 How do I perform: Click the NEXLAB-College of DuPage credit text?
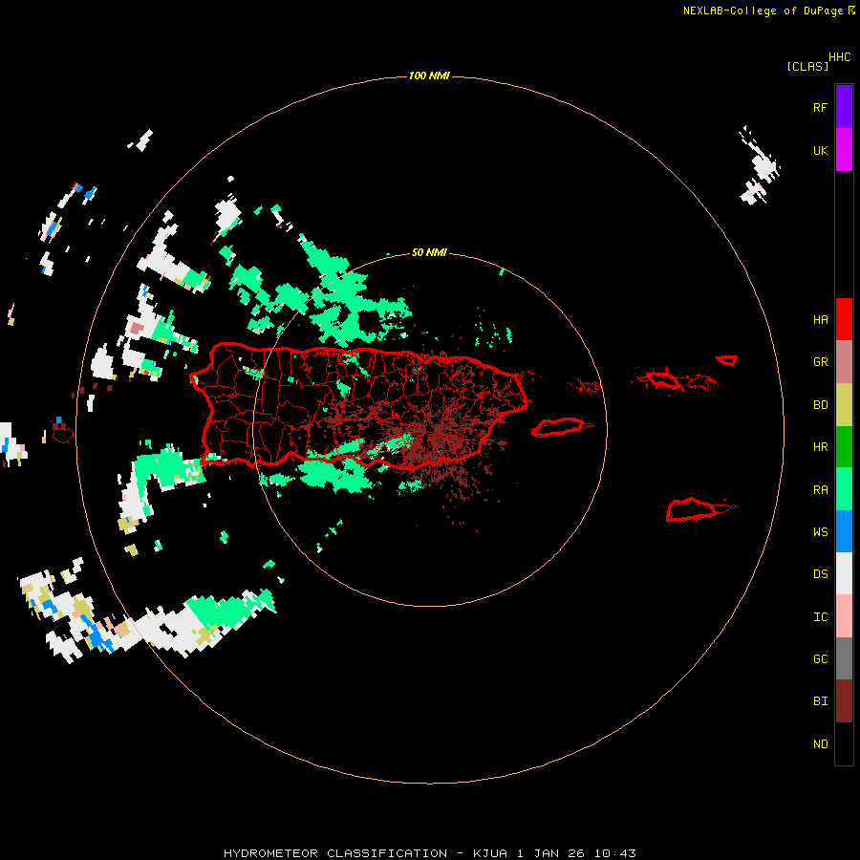coord(763,11)
